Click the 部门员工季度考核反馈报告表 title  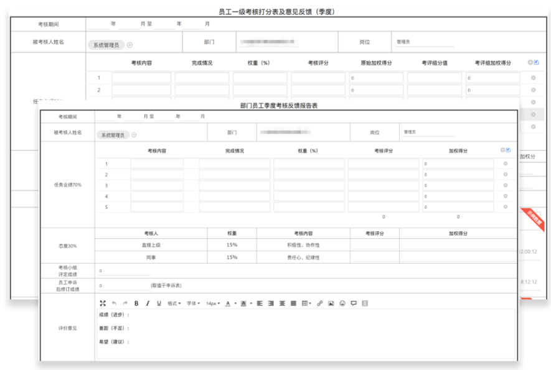pos(279,105)
